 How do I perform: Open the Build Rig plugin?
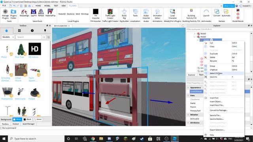click(x=124, y=14)
